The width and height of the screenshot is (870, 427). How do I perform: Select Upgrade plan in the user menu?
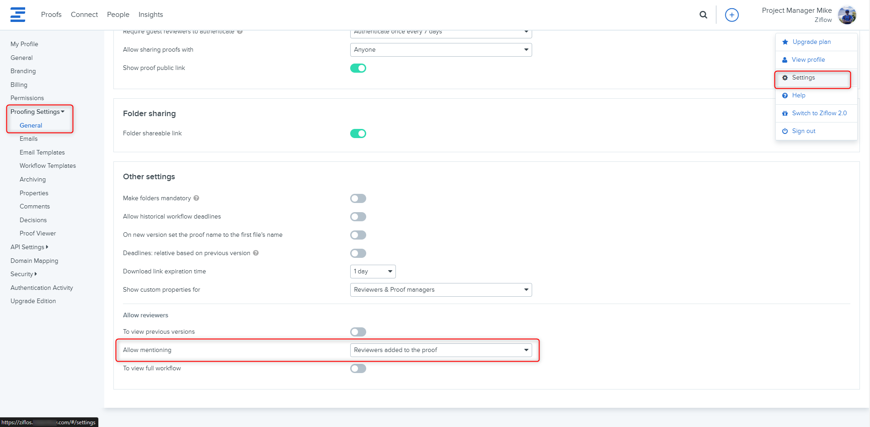(x=816, y=42)
